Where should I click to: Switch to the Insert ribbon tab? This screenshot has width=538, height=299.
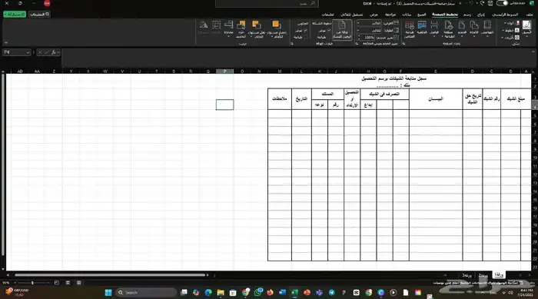click(481, 15)
